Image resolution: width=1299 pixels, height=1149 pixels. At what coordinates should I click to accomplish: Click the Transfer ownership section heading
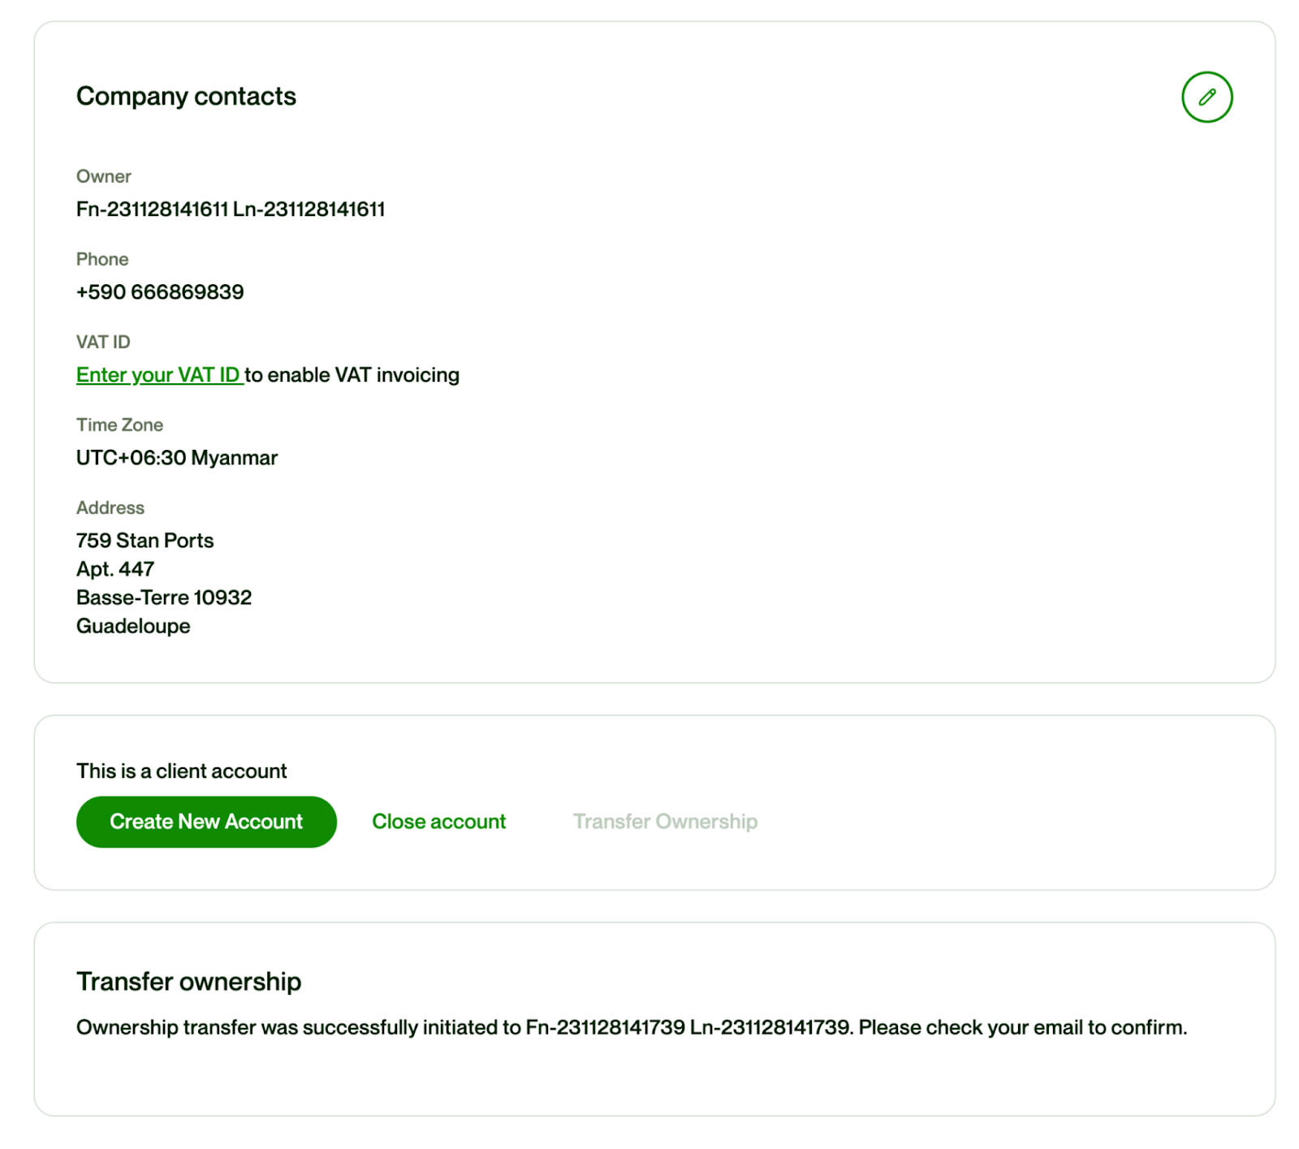pyautogui.click(x=188, y=982)
